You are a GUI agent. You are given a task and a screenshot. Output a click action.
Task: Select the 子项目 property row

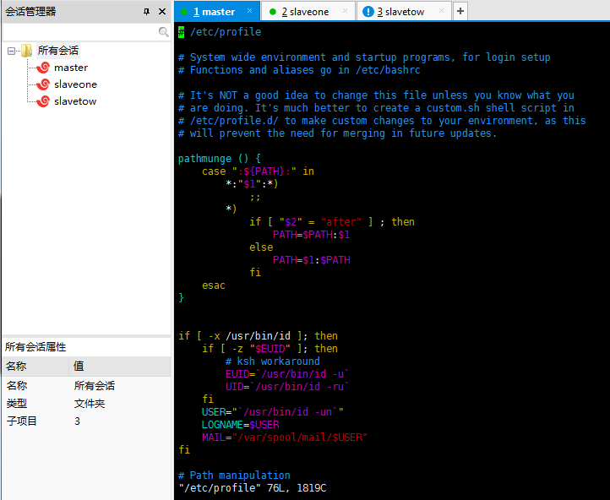pos(87,421)
